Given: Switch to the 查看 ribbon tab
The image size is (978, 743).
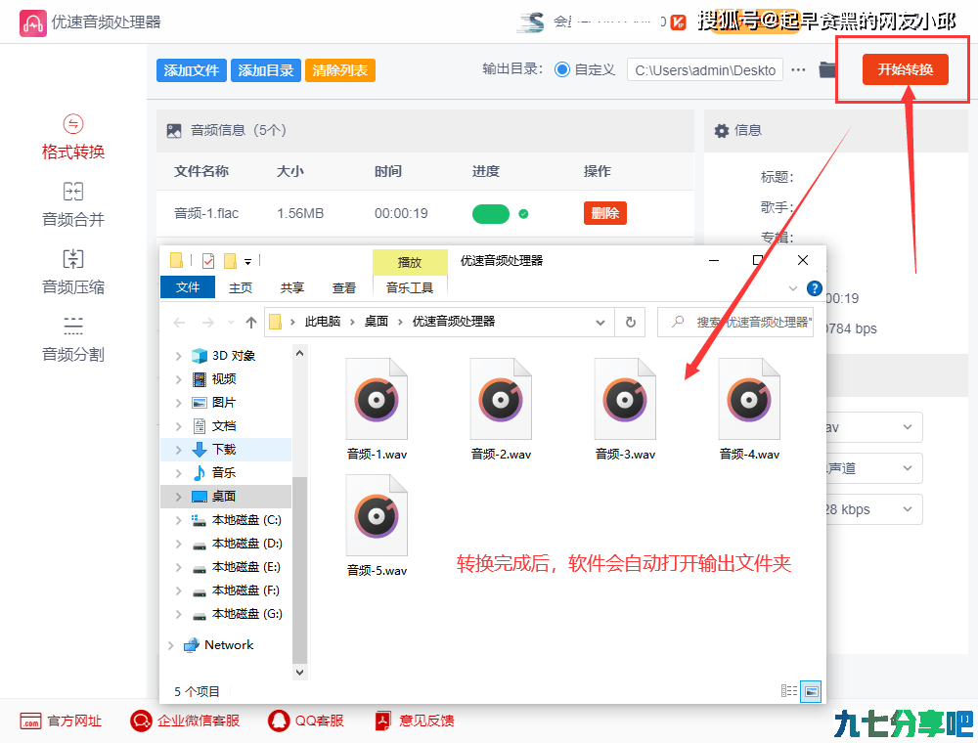Looking at the screenshot, I should tap(343, 287).
